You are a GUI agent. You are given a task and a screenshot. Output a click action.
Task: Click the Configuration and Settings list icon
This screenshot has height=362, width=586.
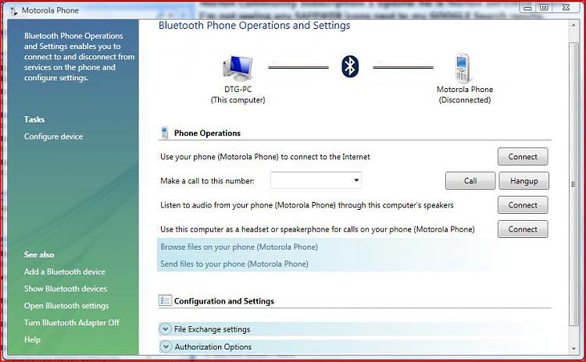click(x=165, y=300)
